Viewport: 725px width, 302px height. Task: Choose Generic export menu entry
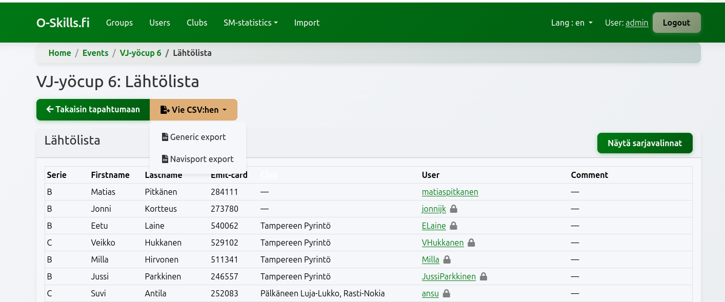pos(198,137)
